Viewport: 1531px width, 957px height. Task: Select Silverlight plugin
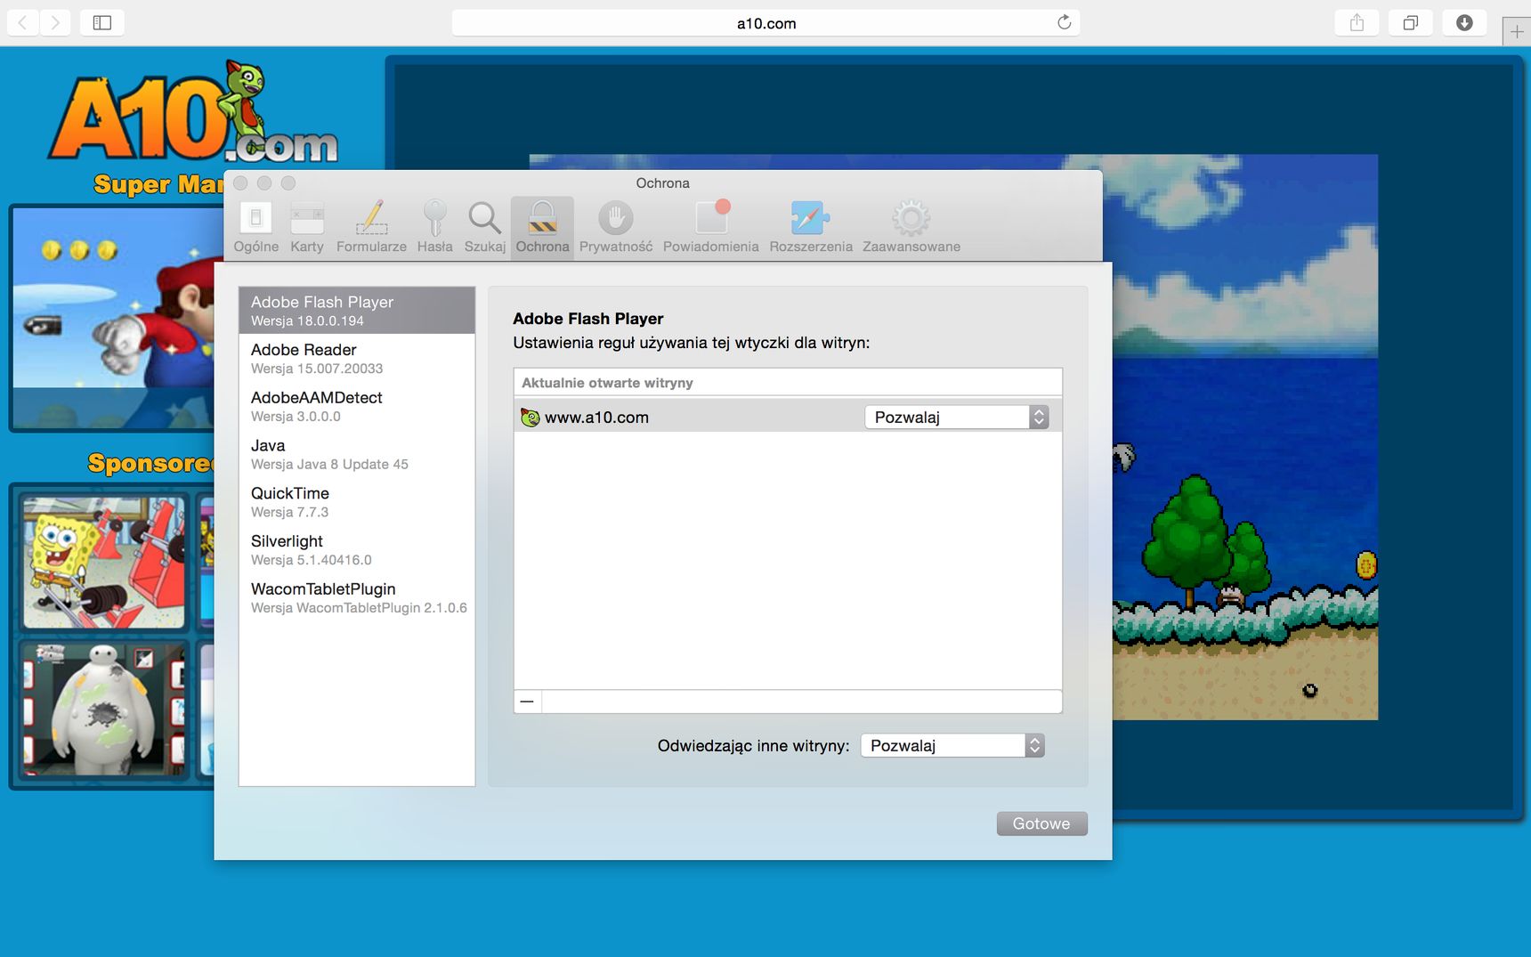(357, 549)
